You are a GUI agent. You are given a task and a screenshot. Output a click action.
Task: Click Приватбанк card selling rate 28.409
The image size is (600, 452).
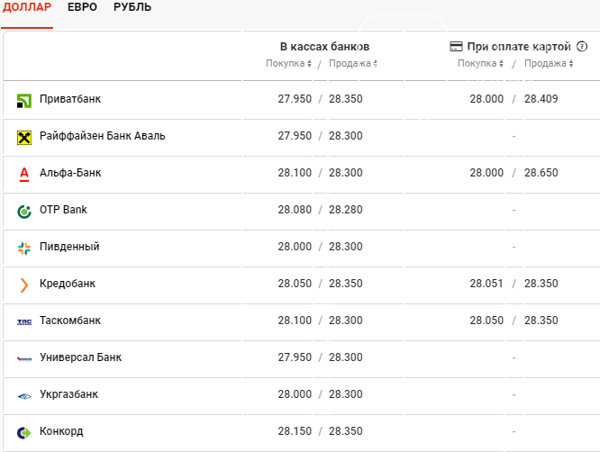click(541, 99)
